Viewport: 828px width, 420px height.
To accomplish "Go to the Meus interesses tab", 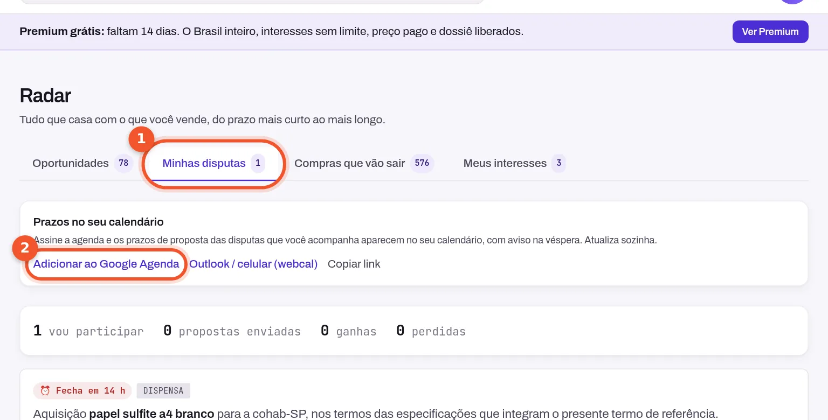I will pyautogui.click(x=514, y=163).
